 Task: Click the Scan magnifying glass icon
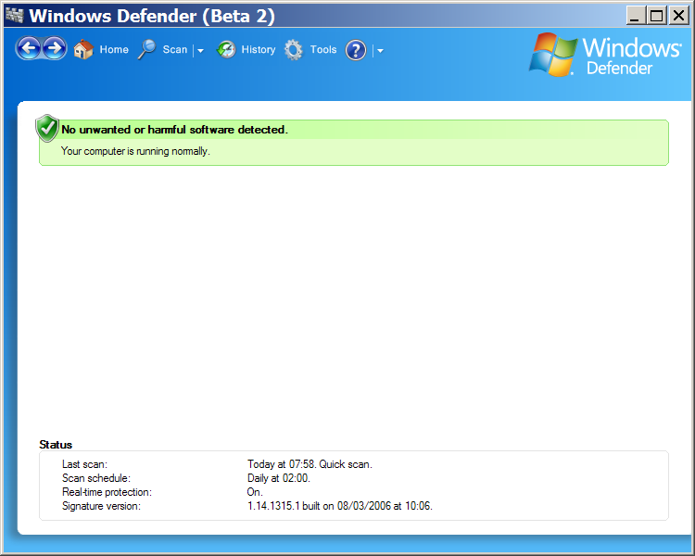[146, 49]
